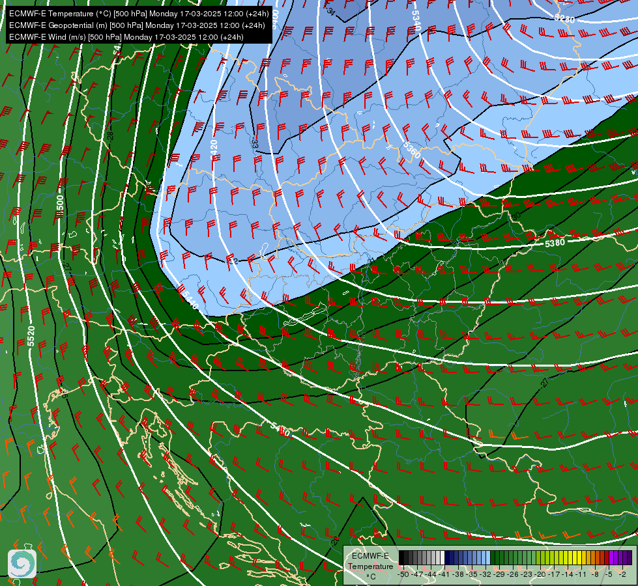
Task: Click the -32 isotherm label on the map
Action: (x=232, y=260)
